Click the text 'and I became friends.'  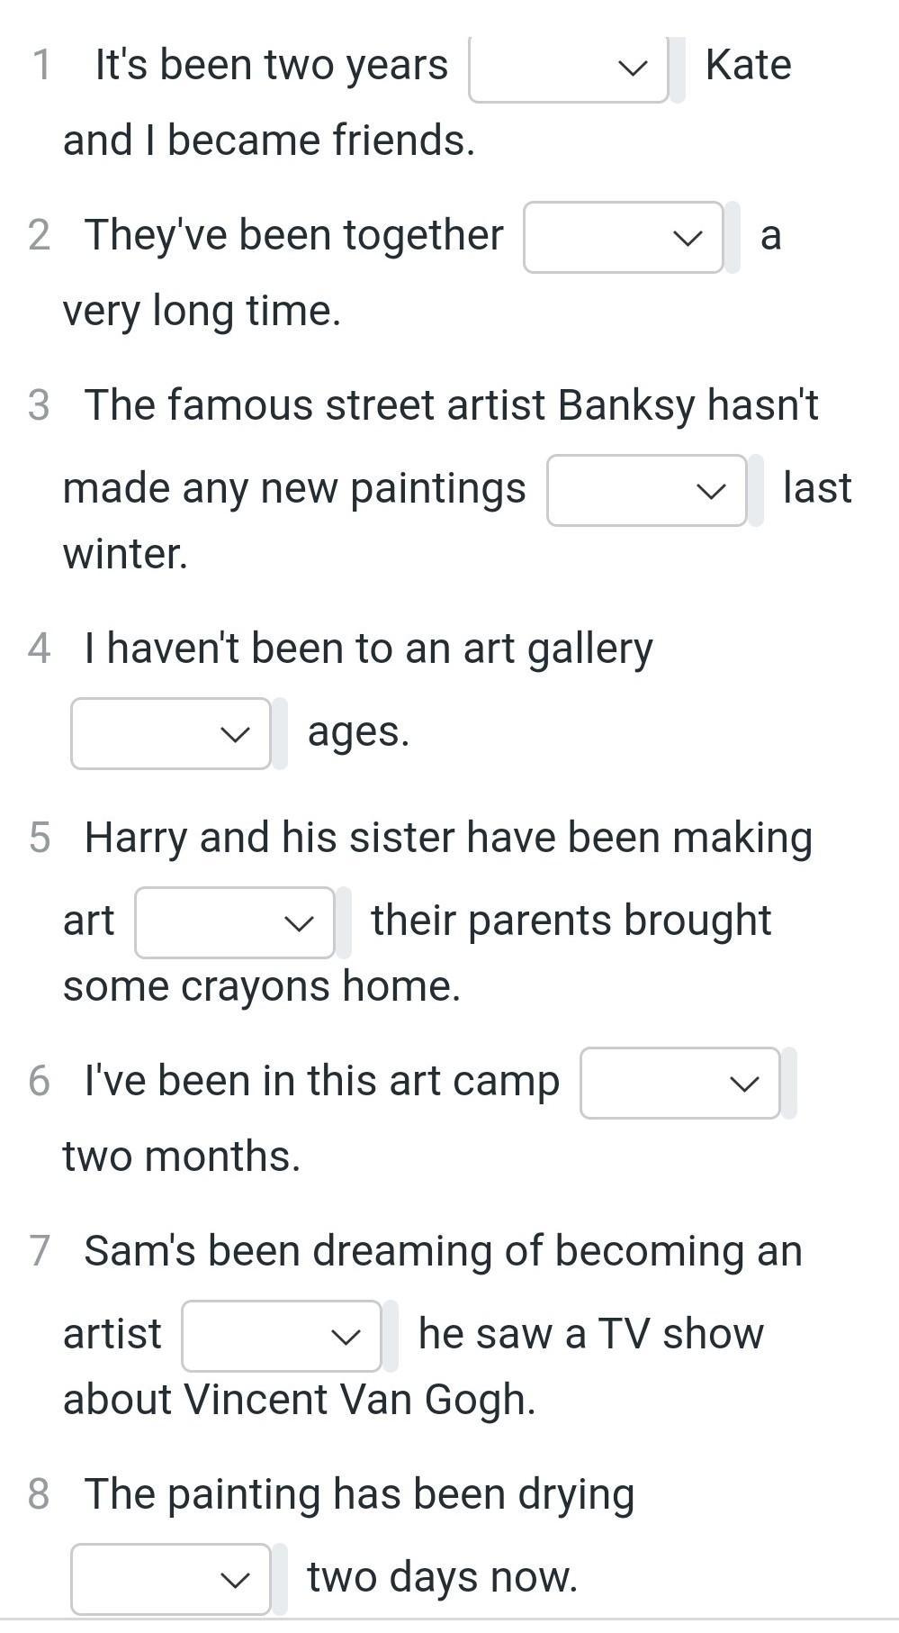tap(268, 141)
